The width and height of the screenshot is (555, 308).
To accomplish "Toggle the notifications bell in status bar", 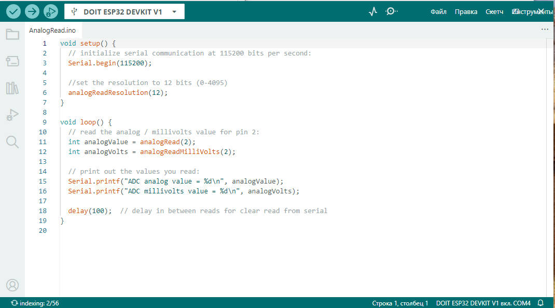I will tap(540, 303).
